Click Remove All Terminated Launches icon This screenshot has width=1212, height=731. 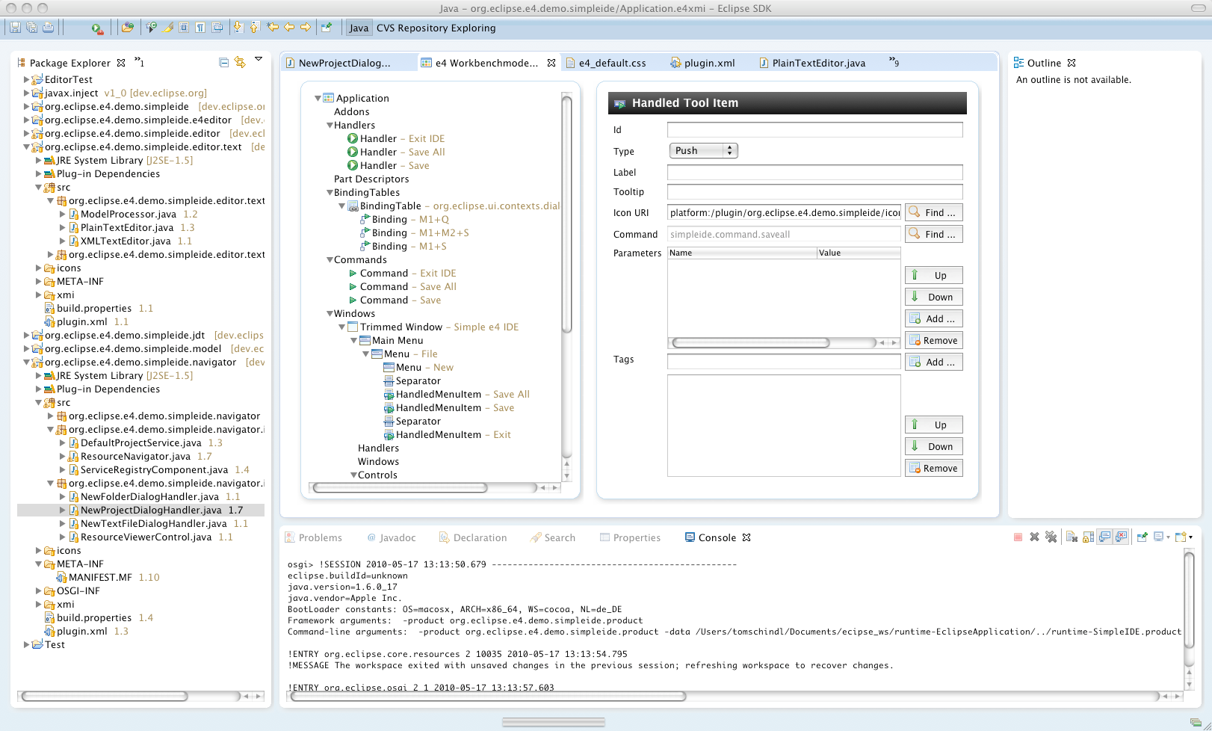(x=1051, y=537)
